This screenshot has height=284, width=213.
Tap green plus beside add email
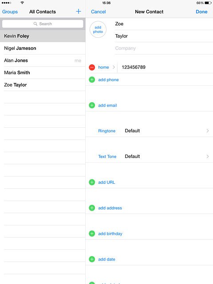pyautogui.click(x=92, y=105)
